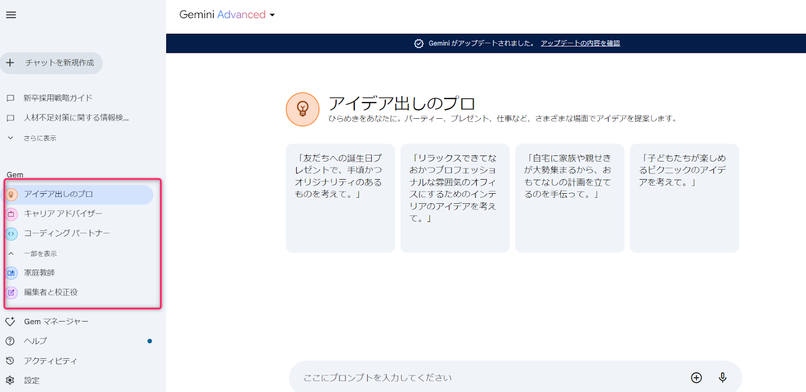Click the plus upload icon in prompt bar
The image size is (806, 392).
pos(696,377)
